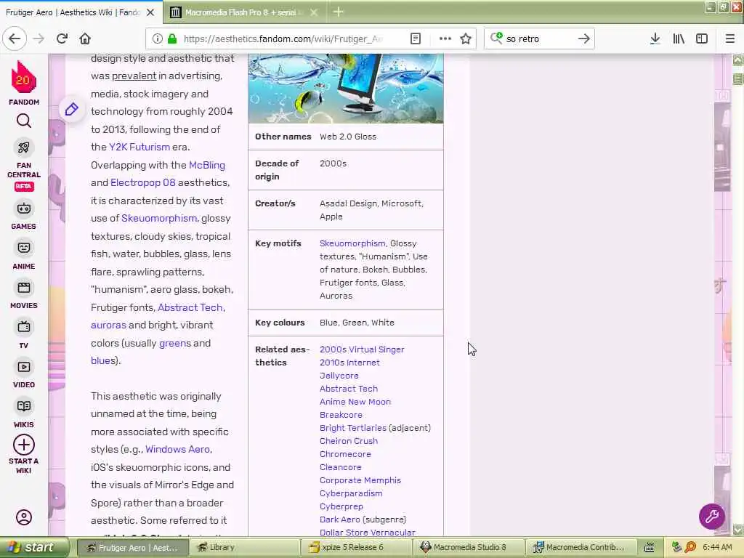Open the Electropop 08 link
This screenshot has width=744, height=558.
coord(143,182)
